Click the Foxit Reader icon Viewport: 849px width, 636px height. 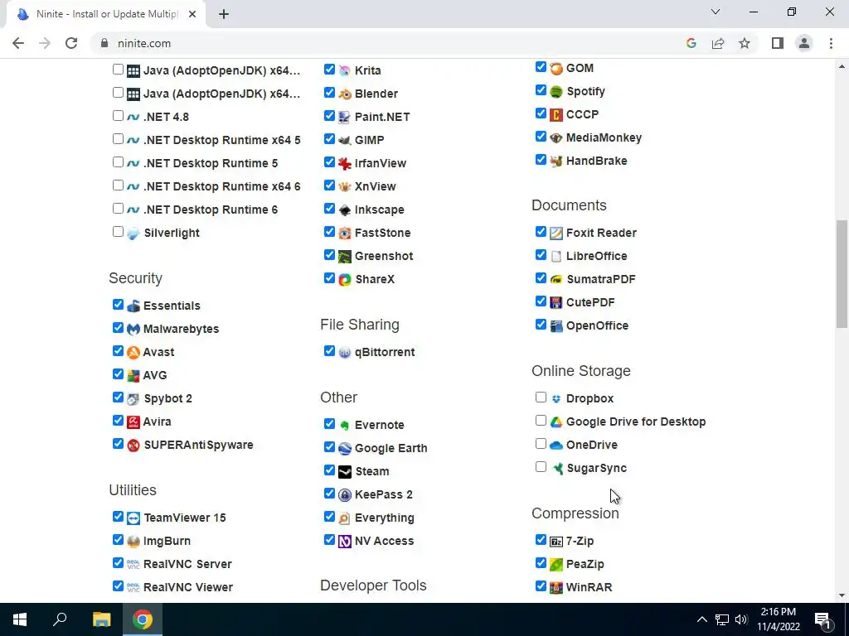[x=556, y=233]
